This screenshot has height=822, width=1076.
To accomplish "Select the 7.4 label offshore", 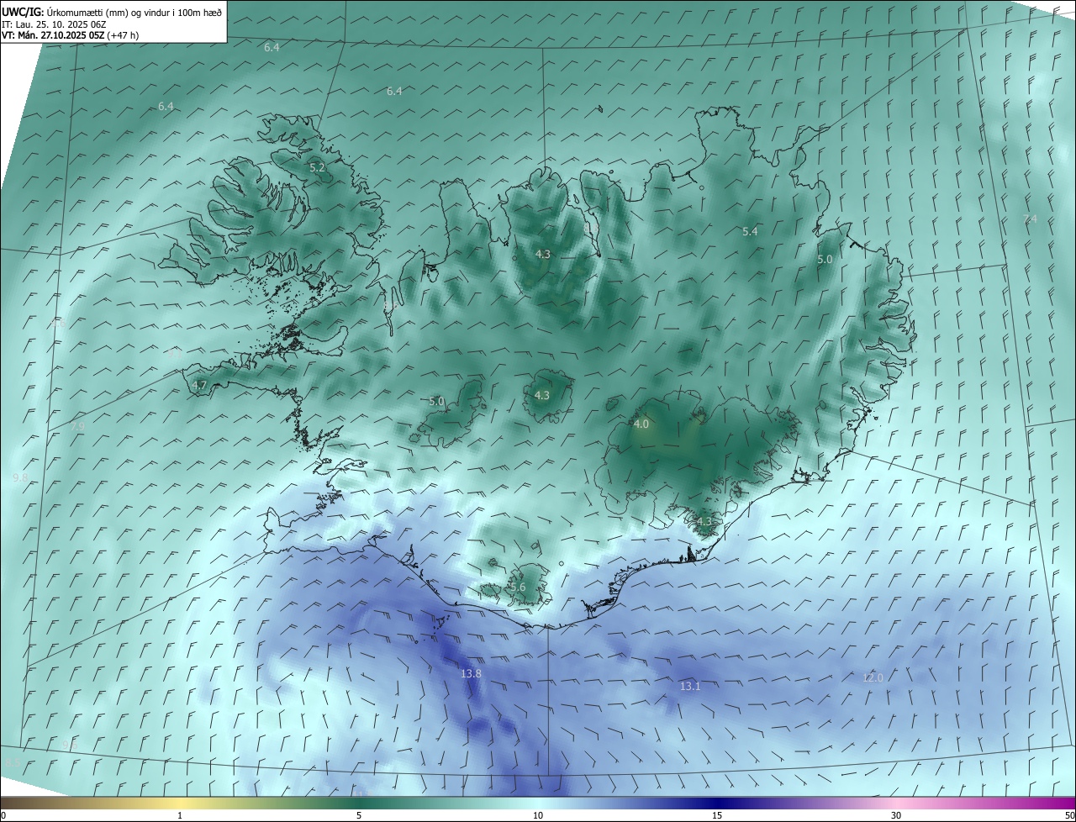I will point(1030,219).
